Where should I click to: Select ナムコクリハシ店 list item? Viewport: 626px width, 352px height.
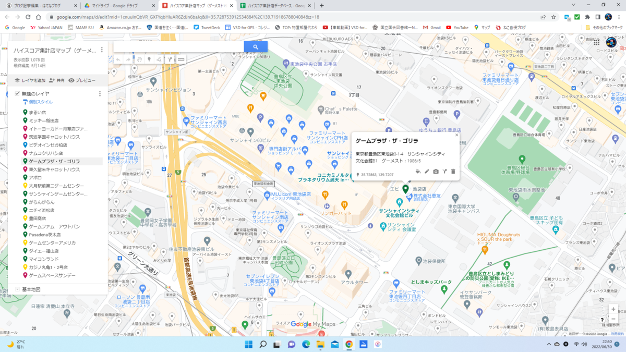[46, 153]
